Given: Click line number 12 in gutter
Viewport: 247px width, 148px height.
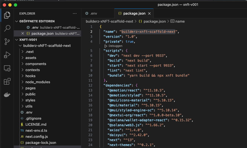Looking at the screenshot, I should 90,85.
